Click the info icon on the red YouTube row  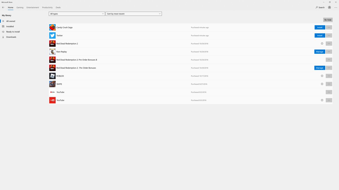pos(322,100)
